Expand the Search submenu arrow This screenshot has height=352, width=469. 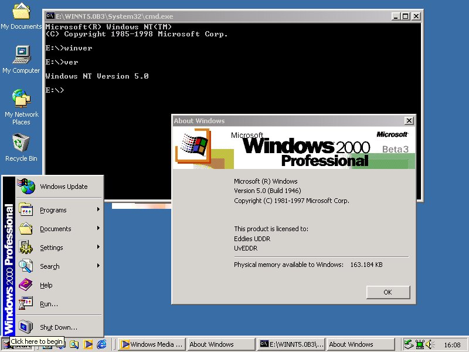pos(98,266)
